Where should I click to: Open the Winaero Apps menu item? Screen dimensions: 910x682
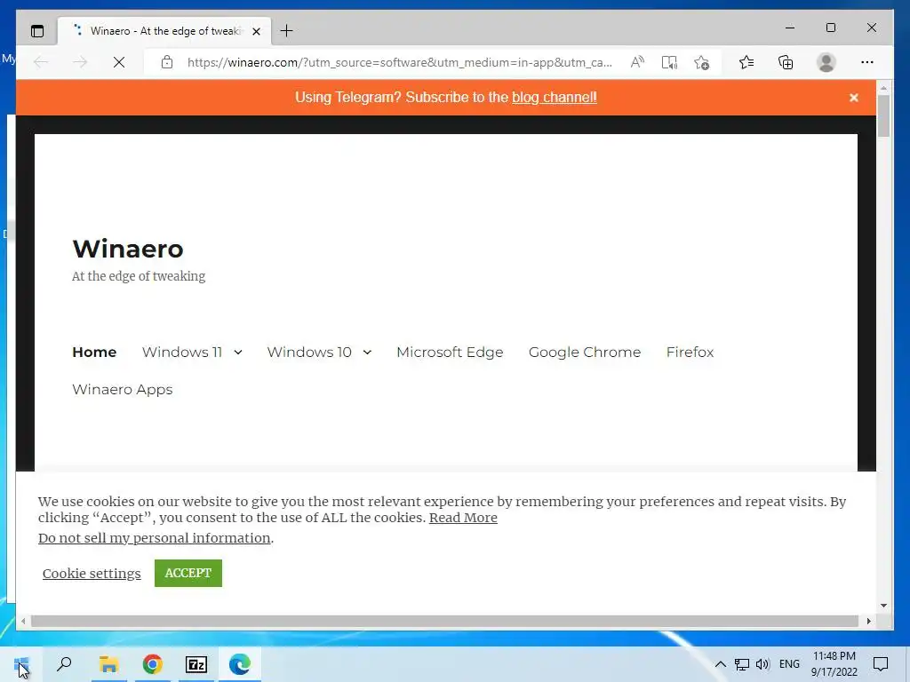(x=123, y=389)
